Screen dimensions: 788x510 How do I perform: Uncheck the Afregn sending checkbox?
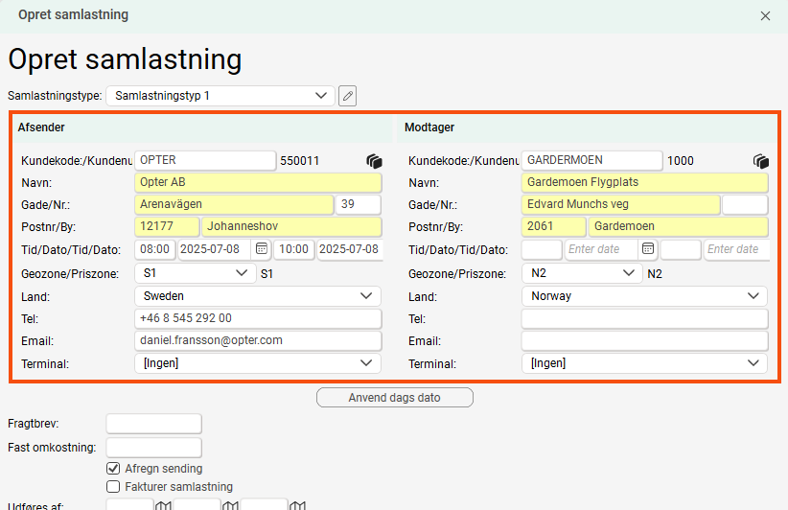113,469
